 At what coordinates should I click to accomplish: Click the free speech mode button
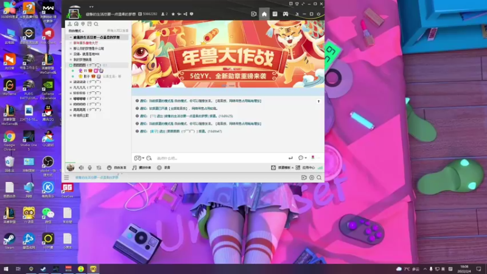tap(117, 168)
